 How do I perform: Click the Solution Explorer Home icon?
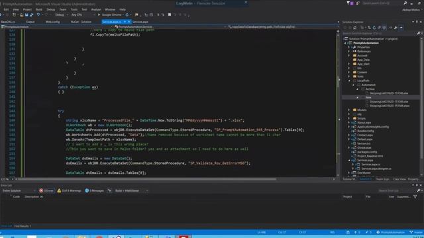tap(355, 28)
